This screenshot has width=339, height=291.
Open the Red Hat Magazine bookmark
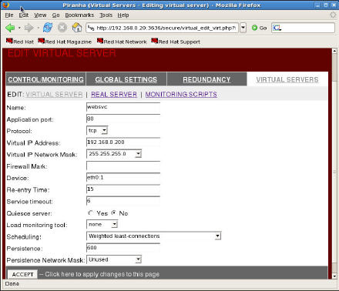tap(65, 42)
